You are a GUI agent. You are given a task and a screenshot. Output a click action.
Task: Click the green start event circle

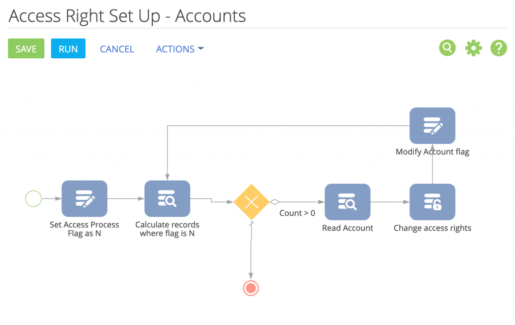click(x=33, y=199)
